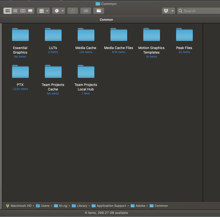
Task: Open the Dropbox toolbar dropdown
Action: pyautogui.click(x=169, y=11)
